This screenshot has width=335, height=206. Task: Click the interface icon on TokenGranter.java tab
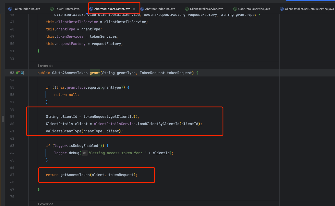pos(52,9)
